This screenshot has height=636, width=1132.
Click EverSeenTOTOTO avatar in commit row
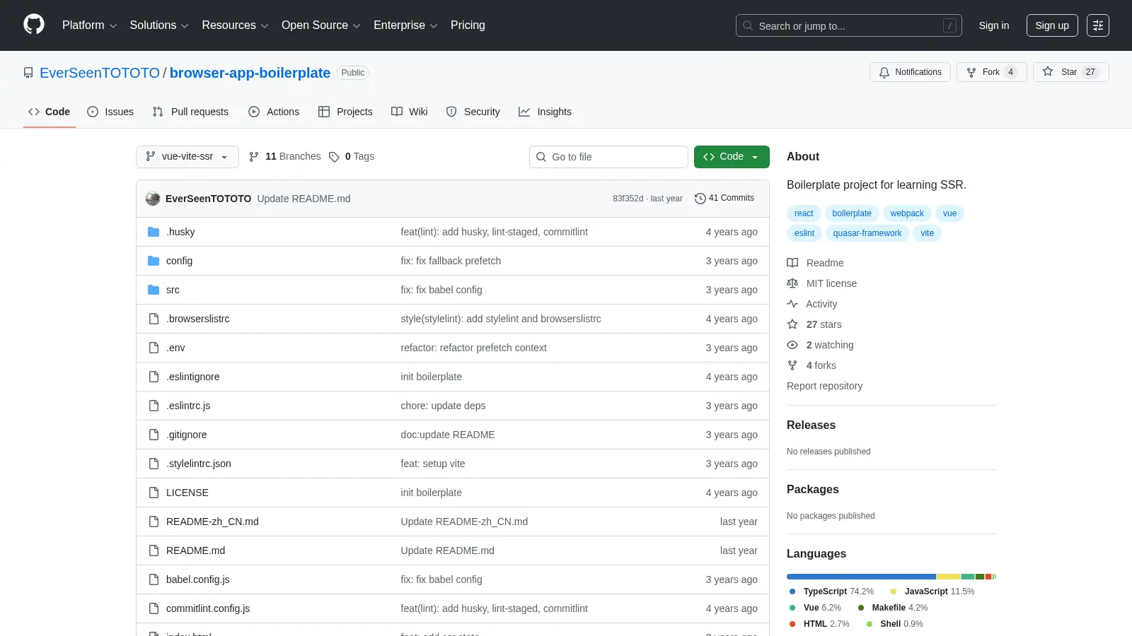[153, 199]
